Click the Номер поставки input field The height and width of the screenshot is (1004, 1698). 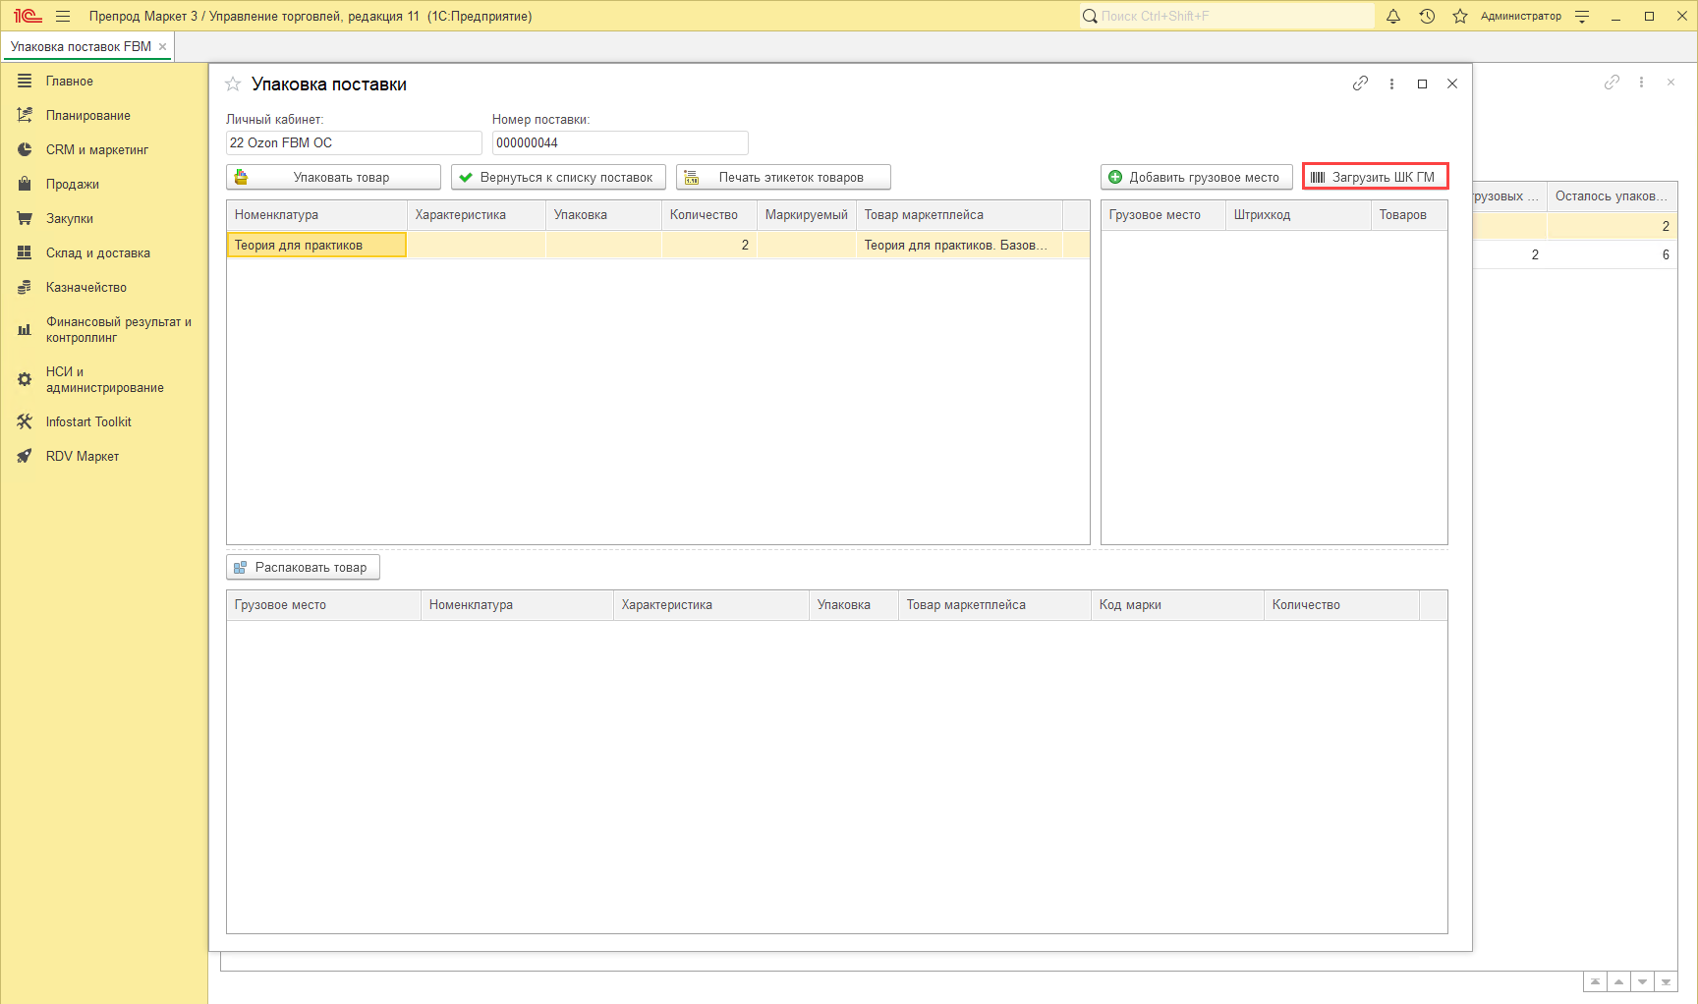pyautogui.click(x=619, y=142)
